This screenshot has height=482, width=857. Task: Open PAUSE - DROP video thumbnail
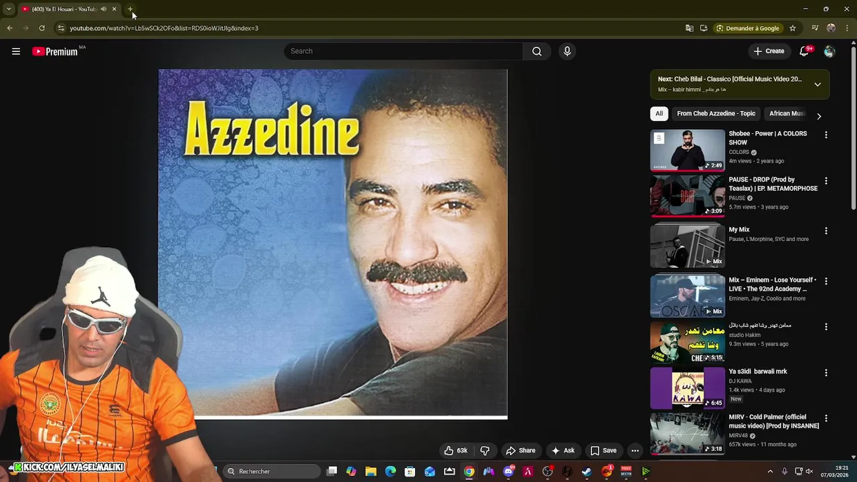tap(688, 196)
